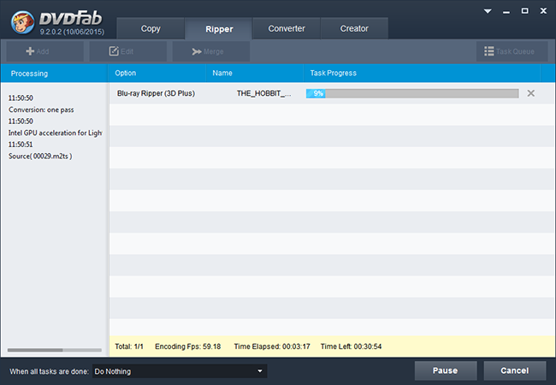Click the Conversion: one pass log entry

[x=41, y=110]
